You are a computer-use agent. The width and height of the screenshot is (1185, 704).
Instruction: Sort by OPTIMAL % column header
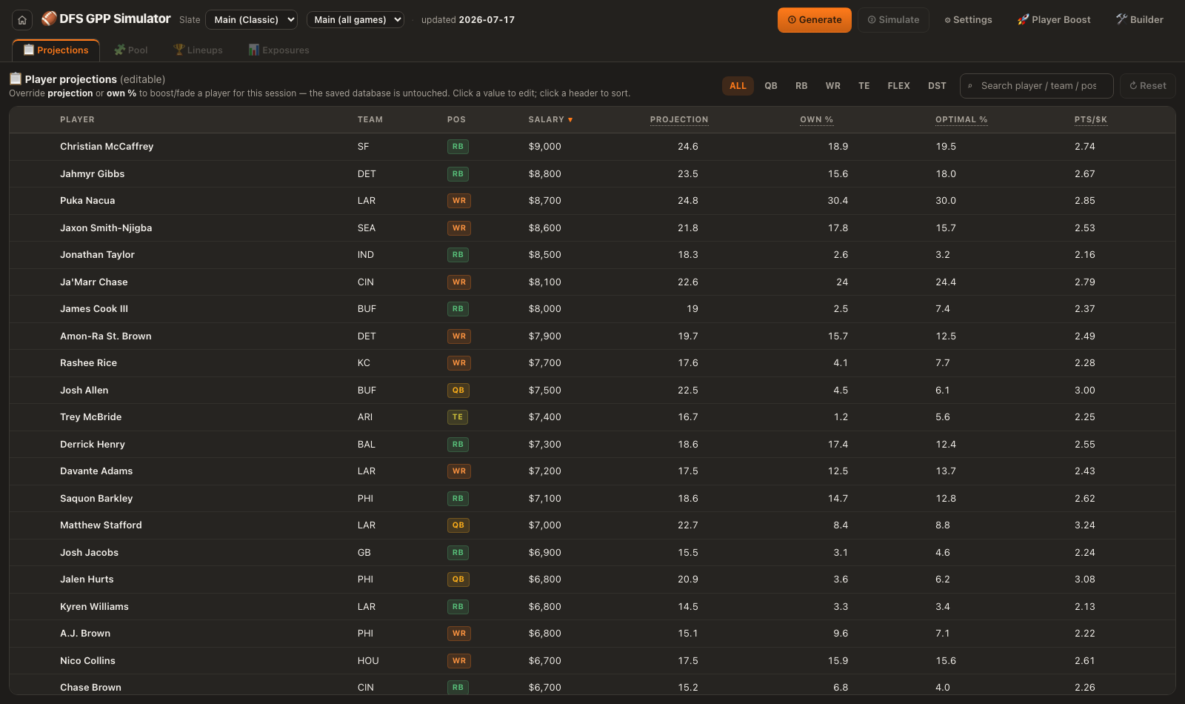(x=961, y=119)
